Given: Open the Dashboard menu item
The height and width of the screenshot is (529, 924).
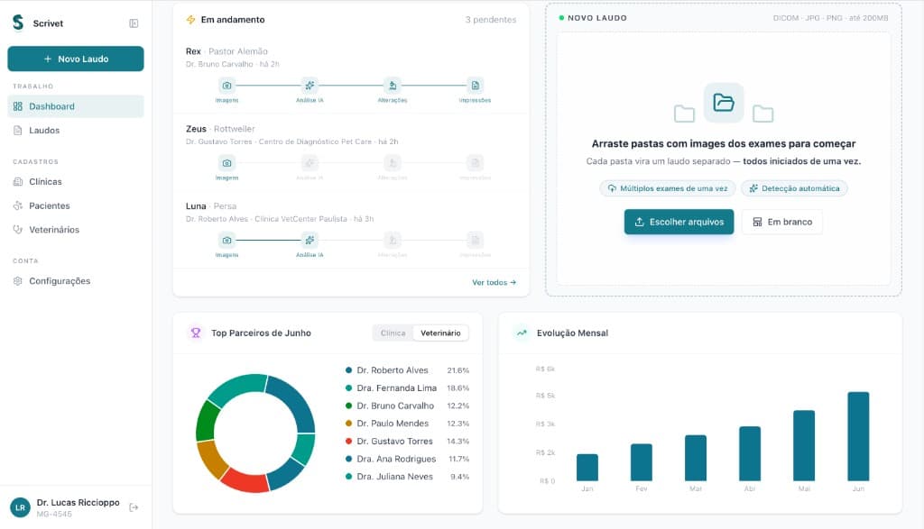Looking at the screenshot, I should pos(76,106).
